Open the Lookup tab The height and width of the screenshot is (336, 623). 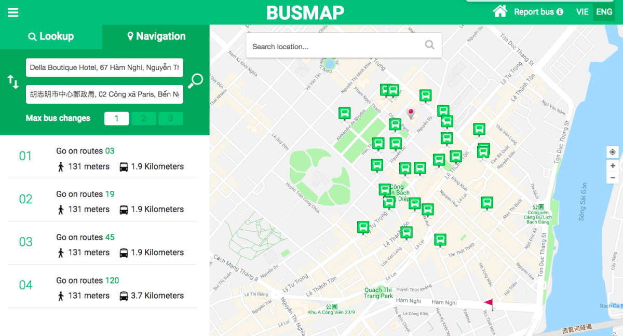51,36
